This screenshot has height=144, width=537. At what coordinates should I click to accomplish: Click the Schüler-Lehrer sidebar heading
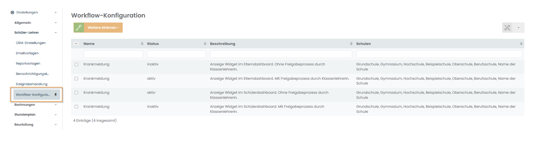pos(27,33)
